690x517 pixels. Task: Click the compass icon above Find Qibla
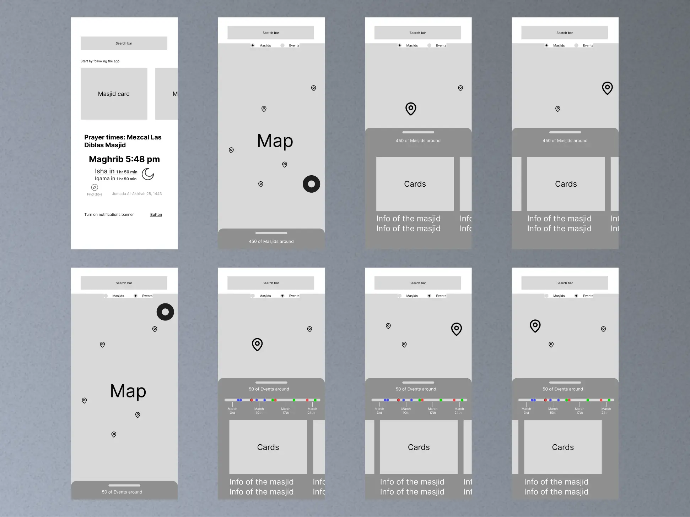click(x=95, y=187)
